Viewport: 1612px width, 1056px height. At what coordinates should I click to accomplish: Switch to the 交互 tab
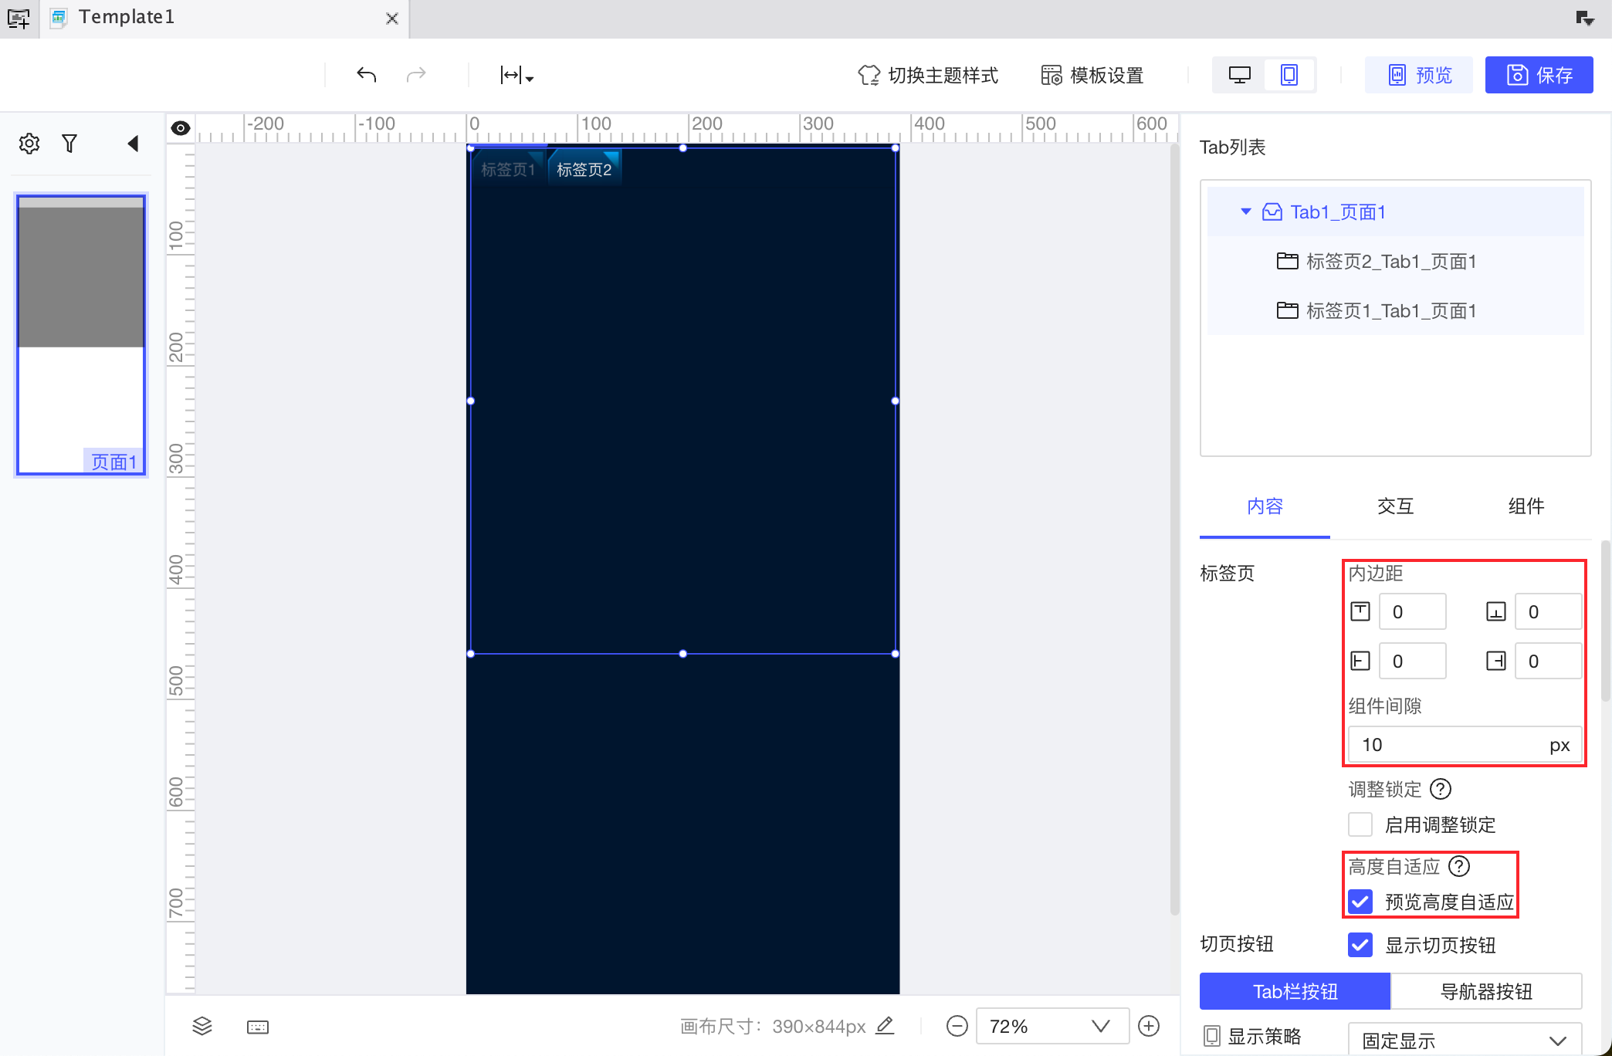pyautogui.click(x=1395, y=506)
